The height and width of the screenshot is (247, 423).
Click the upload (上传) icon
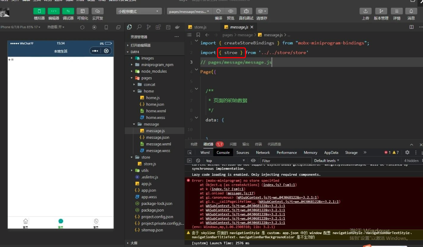(365, 11)
